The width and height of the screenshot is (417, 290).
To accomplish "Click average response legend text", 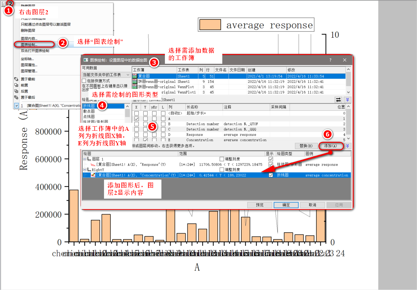I will [x=270, y=25].
